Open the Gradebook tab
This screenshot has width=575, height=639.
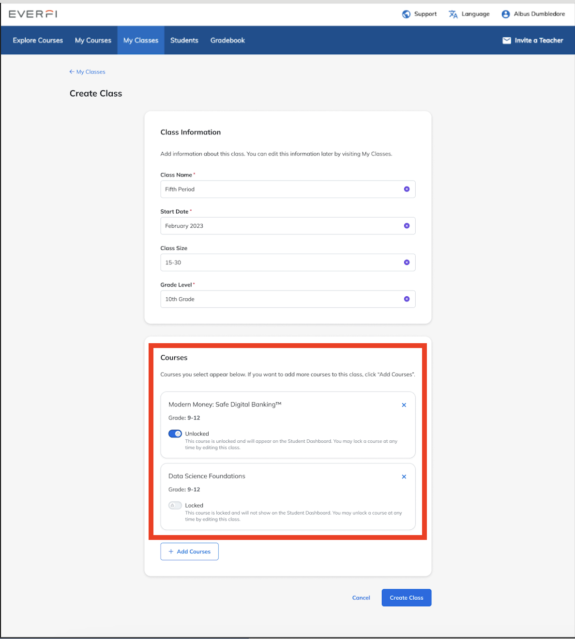click(227, 41)
